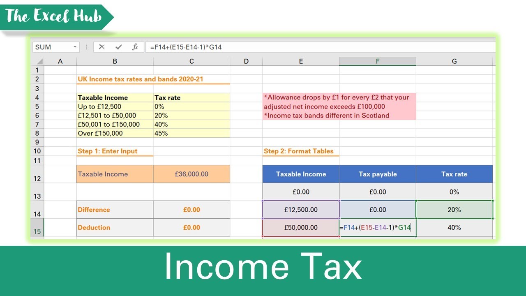Confirm the formula with the checkmark icon
This screenshot has height=296, width=526.
coord(118,47)
